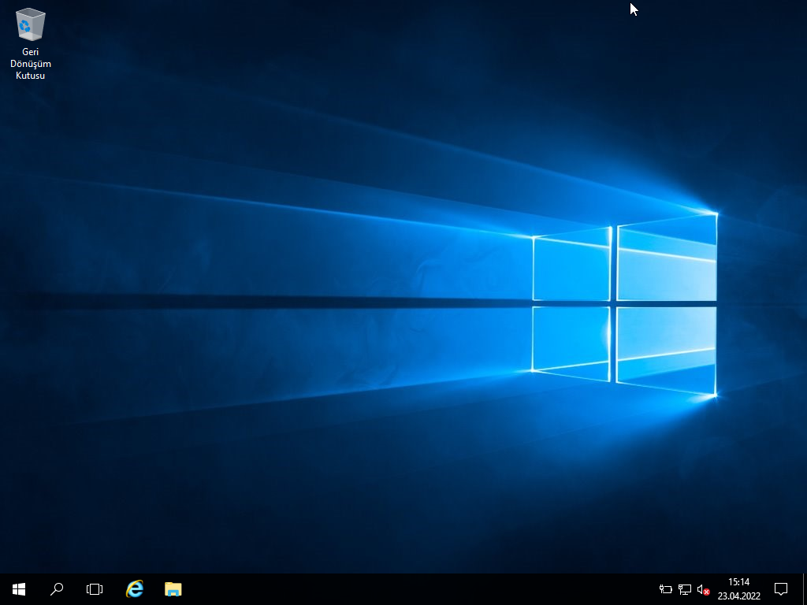This screenshot has height=605, width=807.
Task: Click the lower-right pane of wallpaper logo
Action: coord(667,348)
